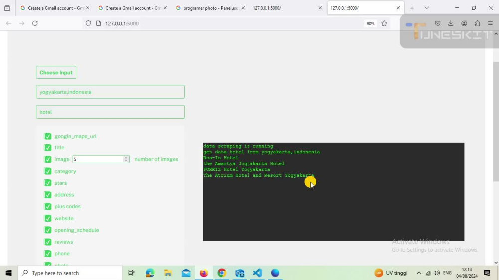Click 'Ros-In Hotel' in the console output
Viewport: 499px width, 280px height.
221,158
